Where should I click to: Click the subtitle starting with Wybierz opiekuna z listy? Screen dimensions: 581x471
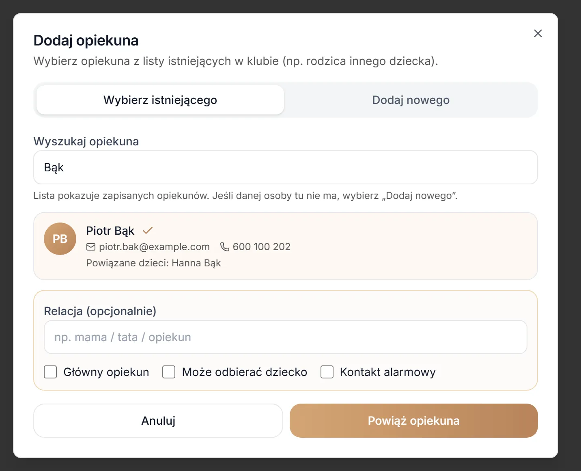(x=236, y=61)
